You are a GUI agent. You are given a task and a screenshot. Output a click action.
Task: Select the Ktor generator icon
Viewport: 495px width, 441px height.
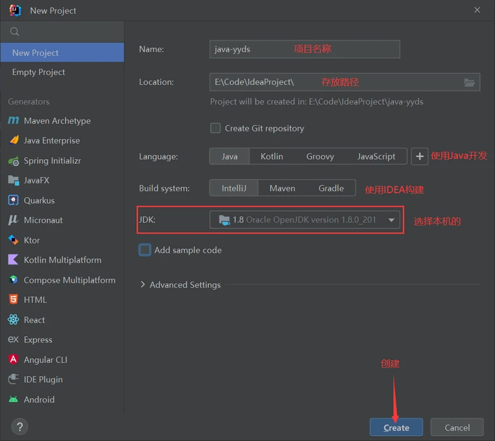(x=13, y=240)
